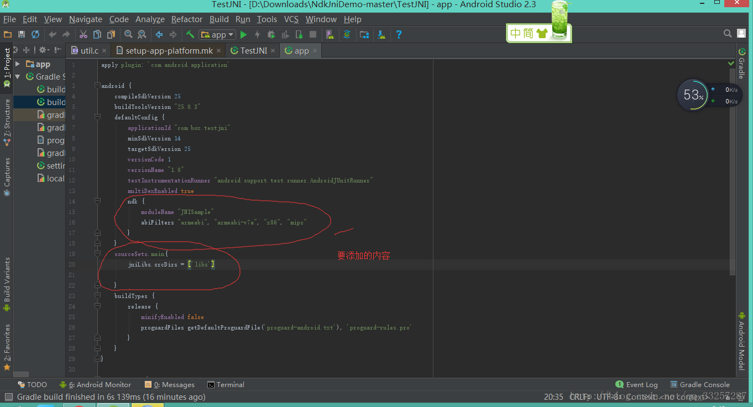Debug app with the bug icon
This screenshot has width=753, height=407.
click(271, 34)
